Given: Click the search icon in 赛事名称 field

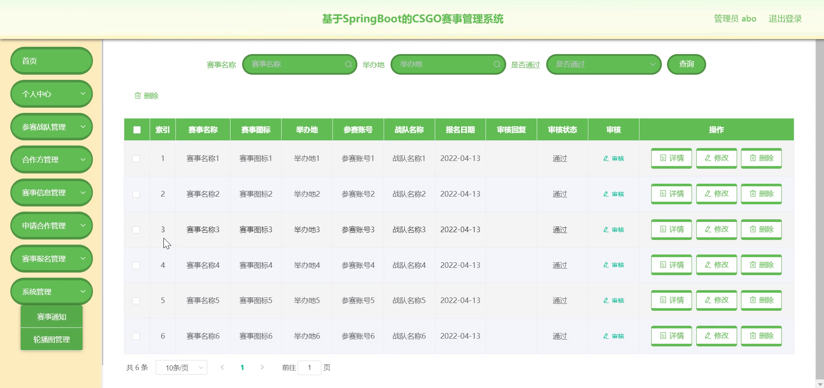Looking at the screenshot, I should [x=348, y=64].
